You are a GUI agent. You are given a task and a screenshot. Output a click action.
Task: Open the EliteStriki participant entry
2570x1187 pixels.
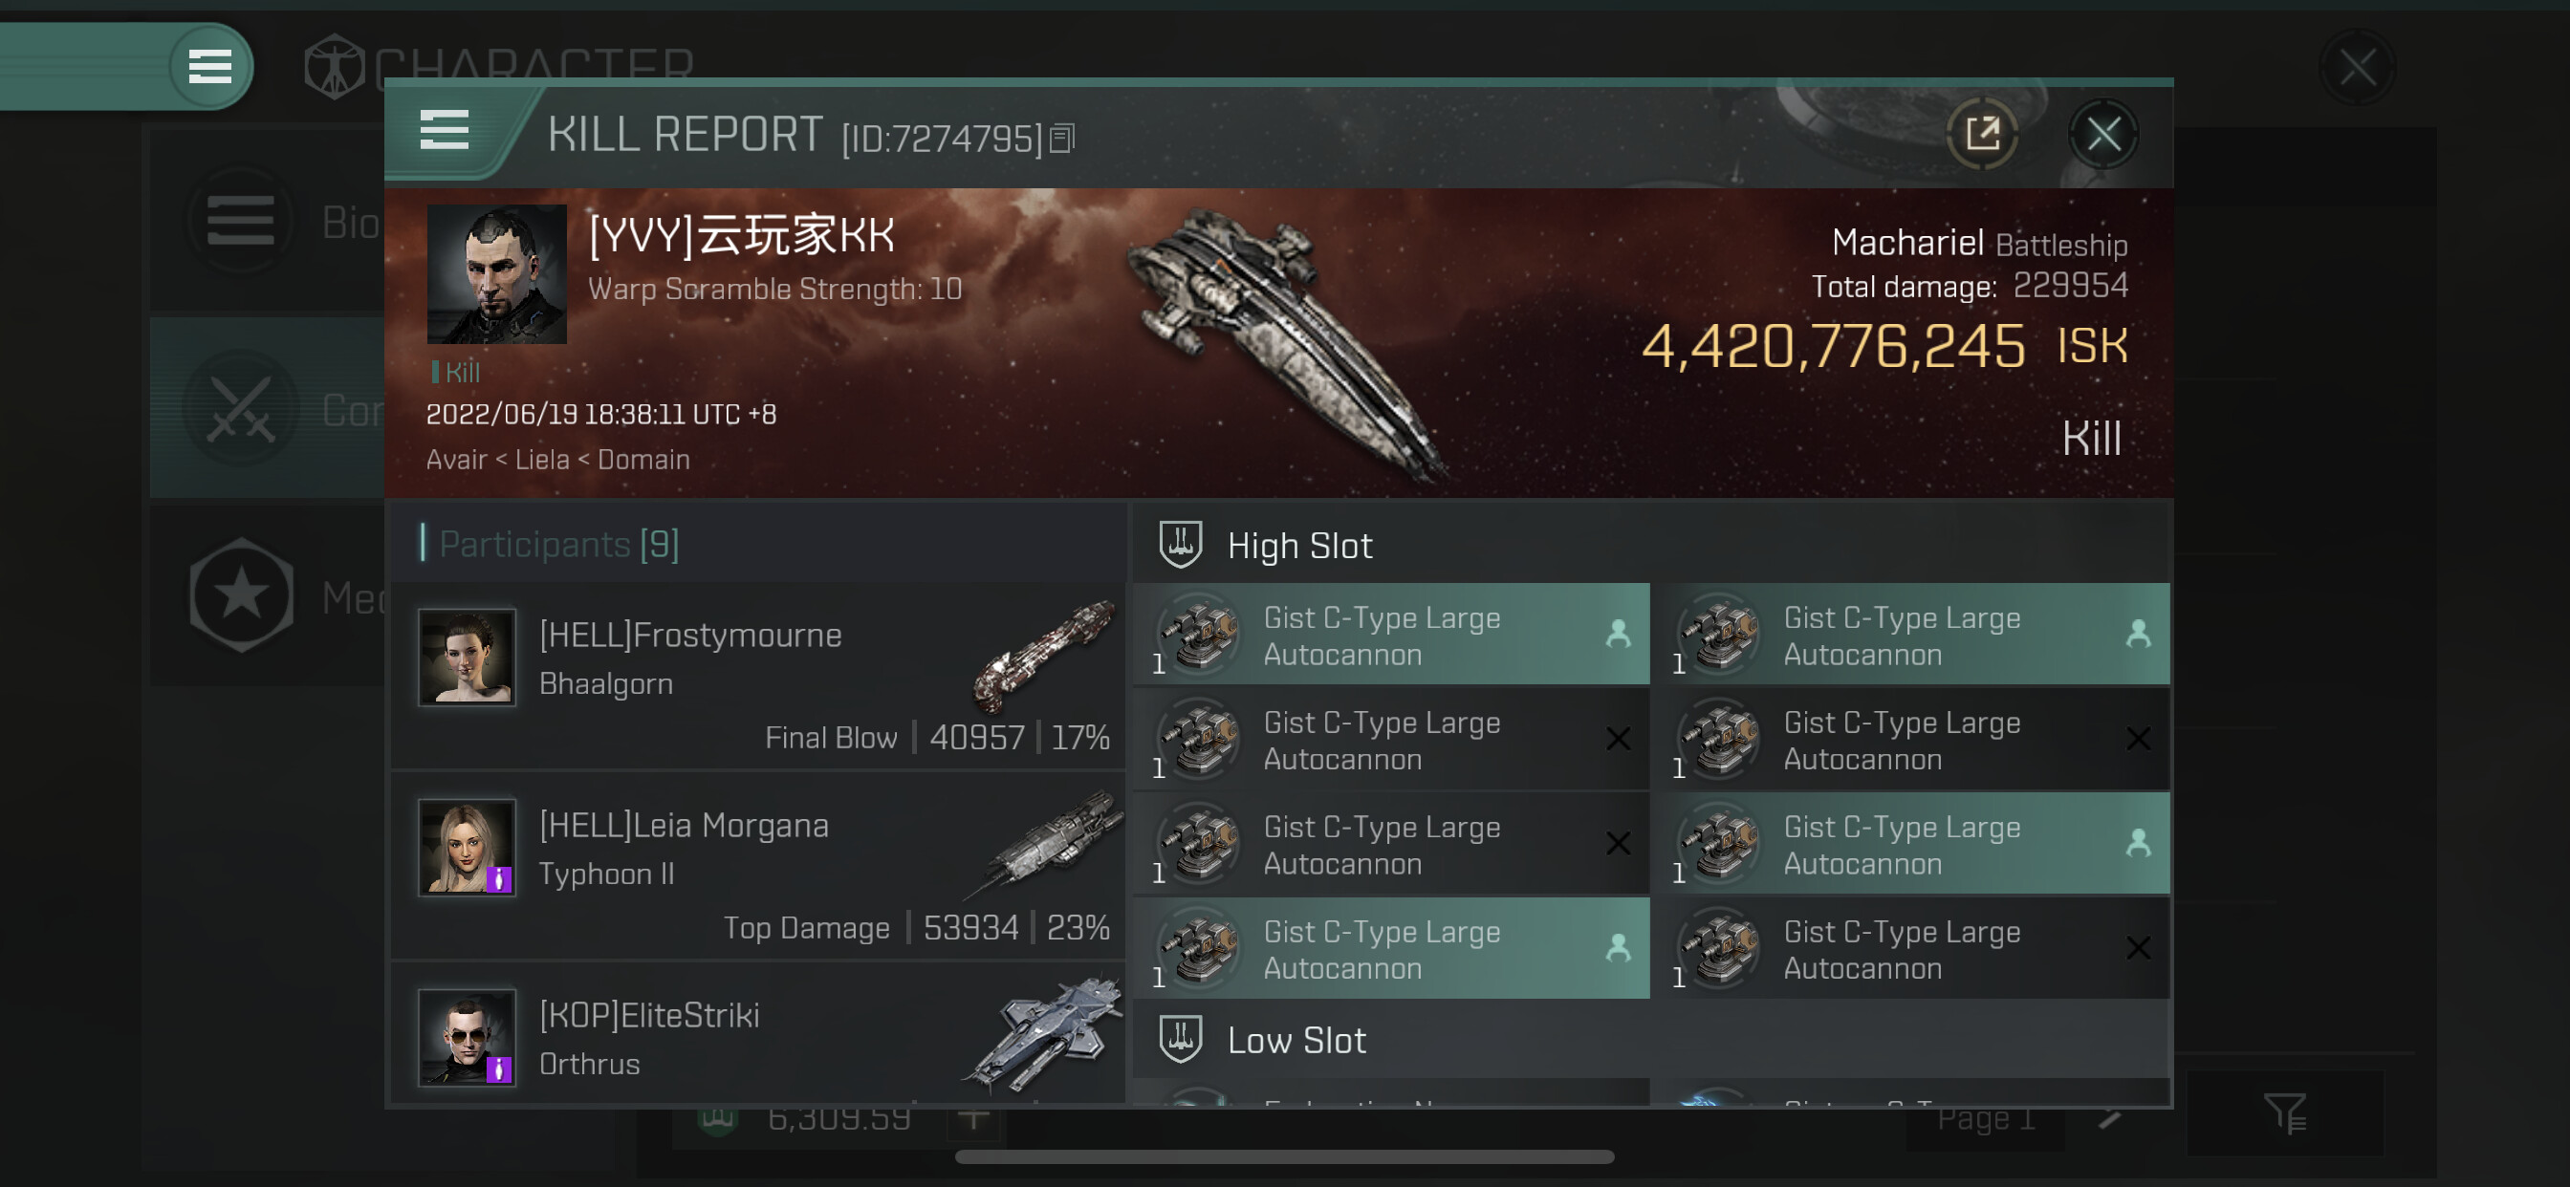pos(757,1035)
